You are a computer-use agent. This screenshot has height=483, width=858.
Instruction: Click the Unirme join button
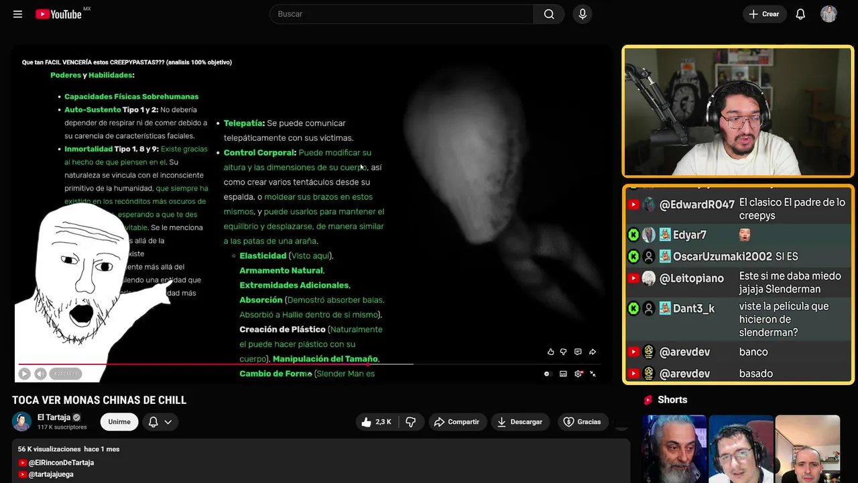[119, 422]
